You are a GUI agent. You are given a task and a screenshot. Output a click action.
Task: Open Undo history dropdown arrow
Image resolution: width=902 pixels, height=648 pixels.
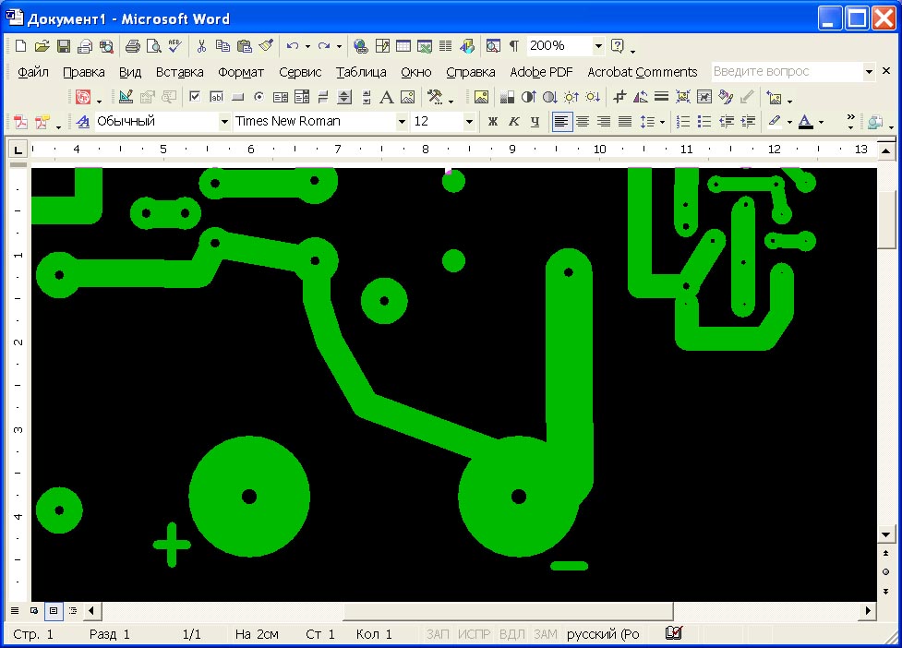coord(307,46)
